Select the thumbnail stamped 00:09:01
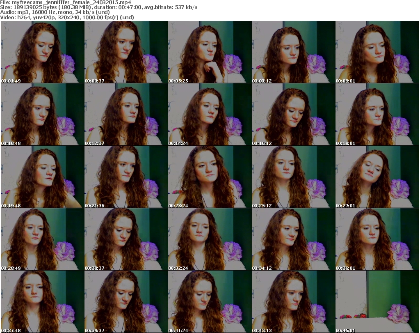420x333 pixels. [377, 52]
